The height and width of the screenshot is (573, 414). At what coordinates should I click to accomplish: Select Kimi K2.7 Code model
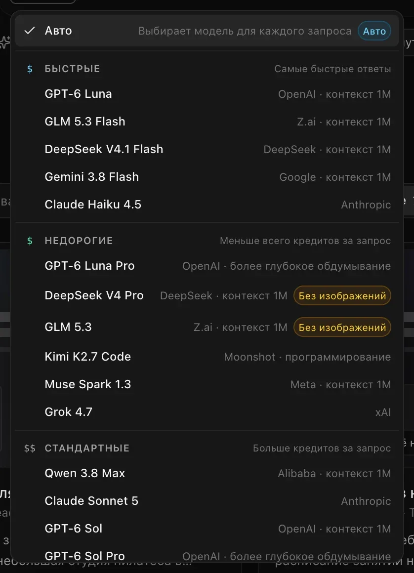[207, 357]
